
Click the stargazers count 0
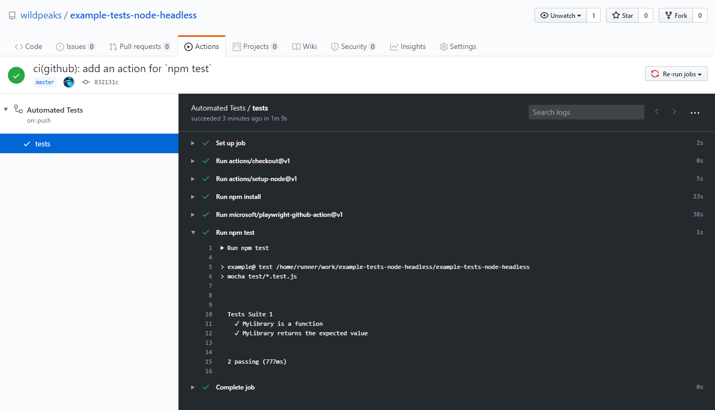coord(646,15)
